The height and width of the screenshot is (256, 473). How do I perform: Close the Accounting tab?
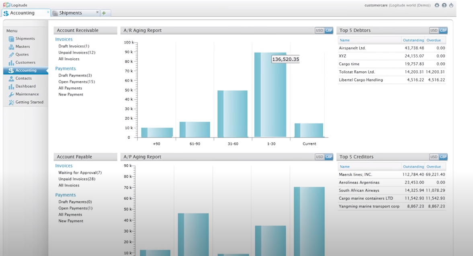(x=48, y=12)
